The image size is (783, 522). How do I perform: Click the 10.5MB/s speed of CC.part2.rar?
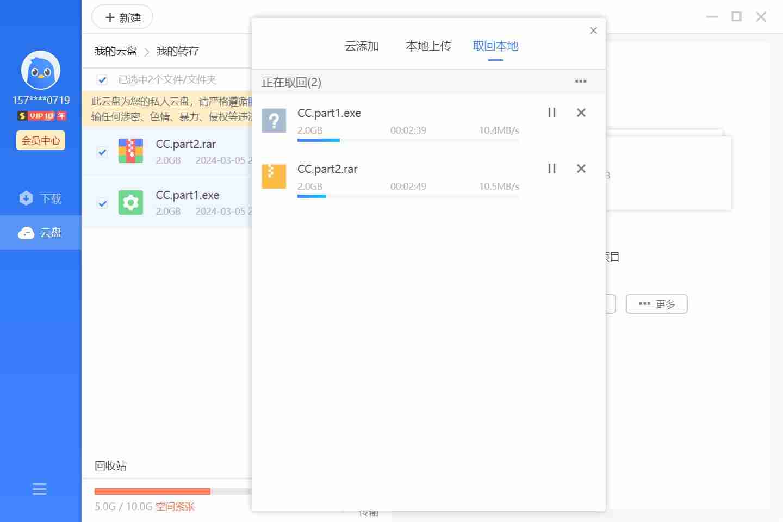(499, 187)
